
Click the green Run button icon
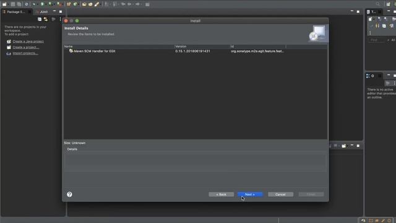(x=42, y=4)
